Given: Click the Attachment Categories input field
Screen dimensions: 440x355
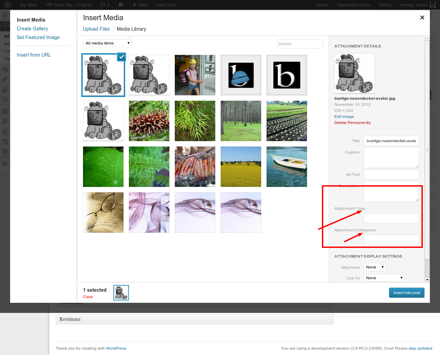Looking at the screenshot, I should [391, 240].
